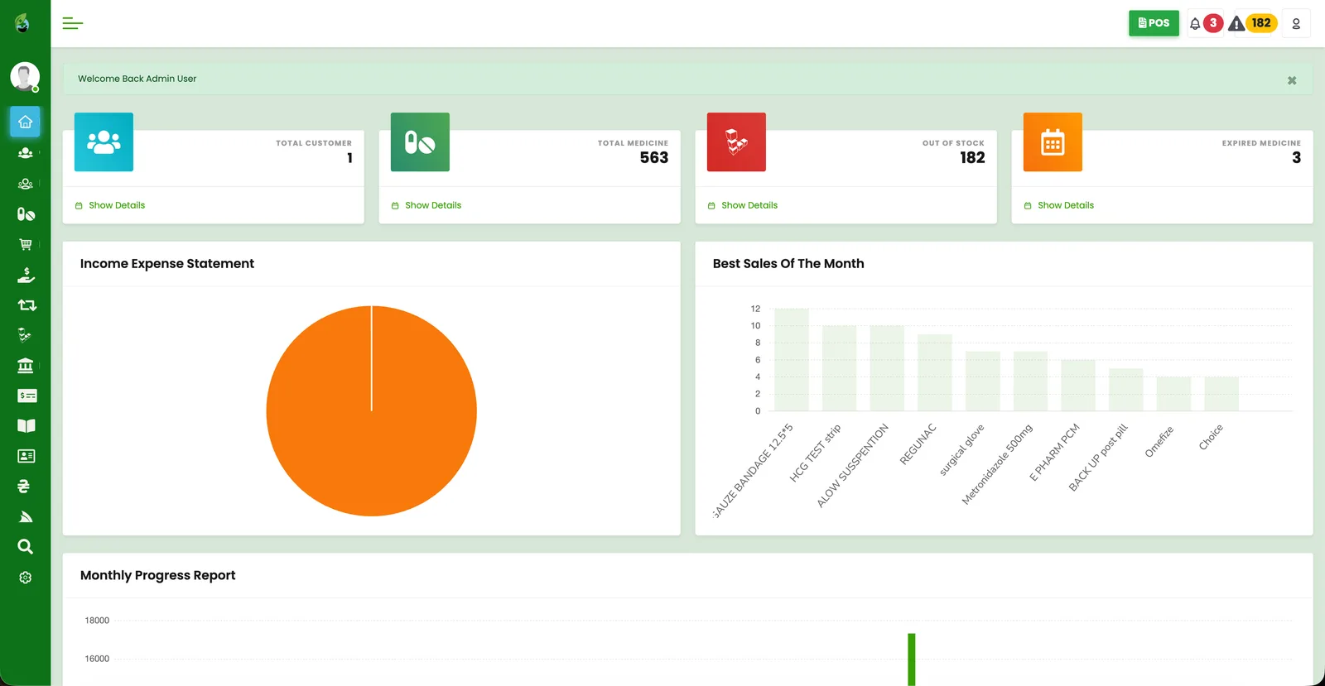Screen dimensions: 1325x686
Task: Click the Income Expense Statement heading
Action: [167, 263]
